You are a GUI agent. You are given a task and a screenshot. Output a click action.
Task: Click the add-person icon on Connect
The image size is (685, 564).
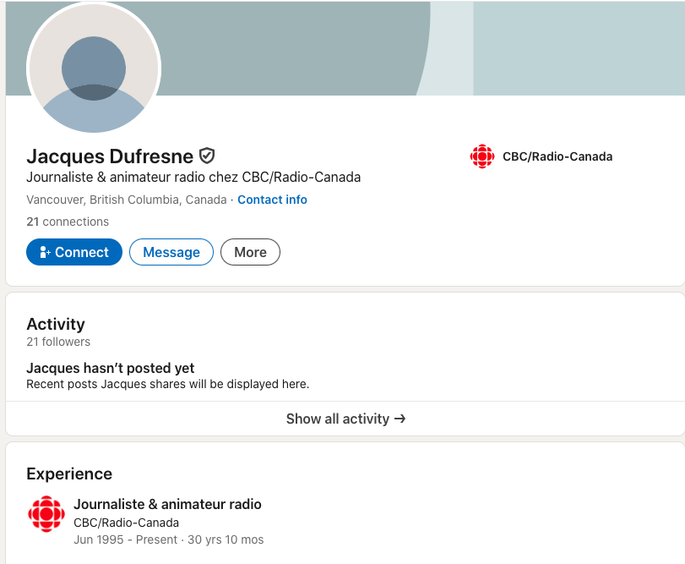click(45, 252)
